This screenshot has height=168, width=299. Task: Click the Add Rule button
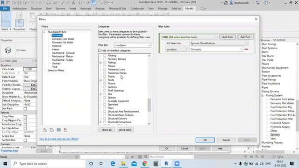pos(228,37)
